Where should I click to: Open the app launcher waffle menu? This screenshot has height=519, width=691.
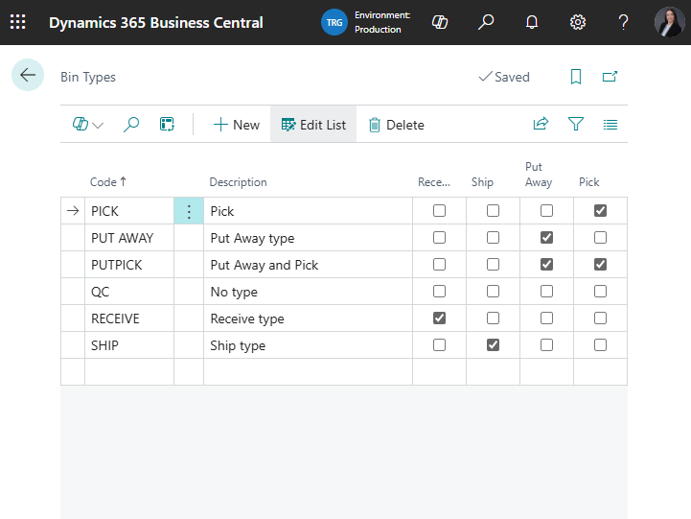pyautogui.click(x=17, y=22)
